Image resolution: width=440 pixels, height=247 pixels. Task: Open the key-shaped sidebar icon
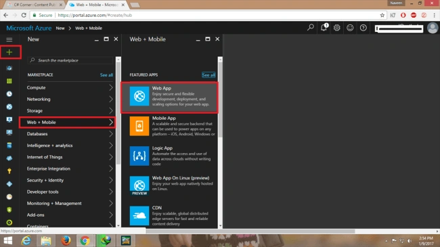click(x=9, y=171)
